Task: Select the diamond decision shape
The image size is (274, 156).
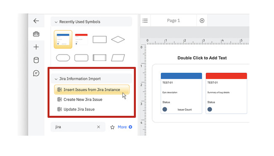Action: point(118,39)
